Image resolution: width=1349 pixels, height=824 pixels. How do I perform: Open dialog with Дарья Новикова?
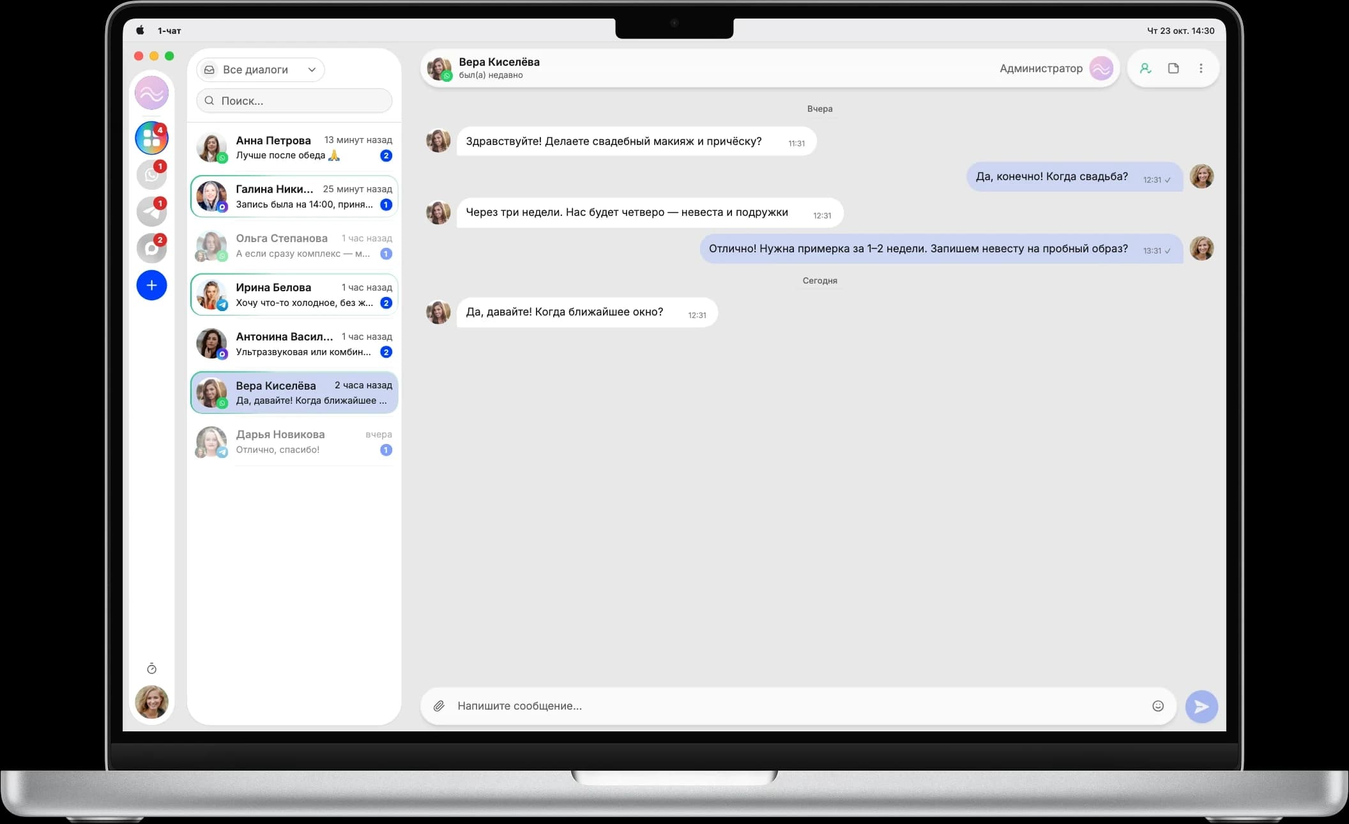[294, 442]
